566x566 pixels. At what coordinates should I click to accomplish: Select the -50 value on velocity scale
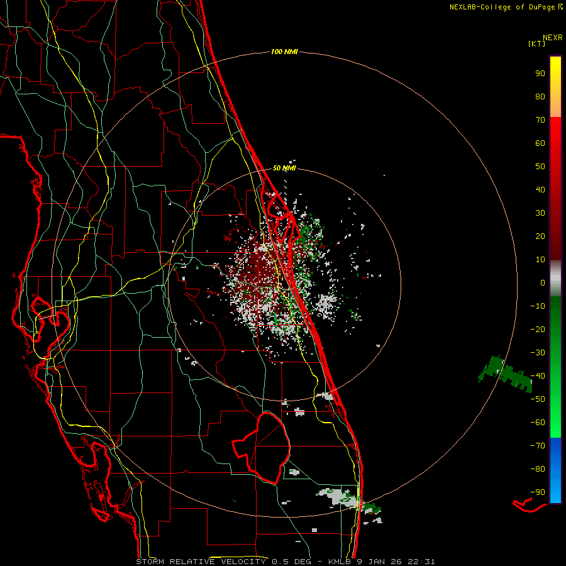pos(538,399)
